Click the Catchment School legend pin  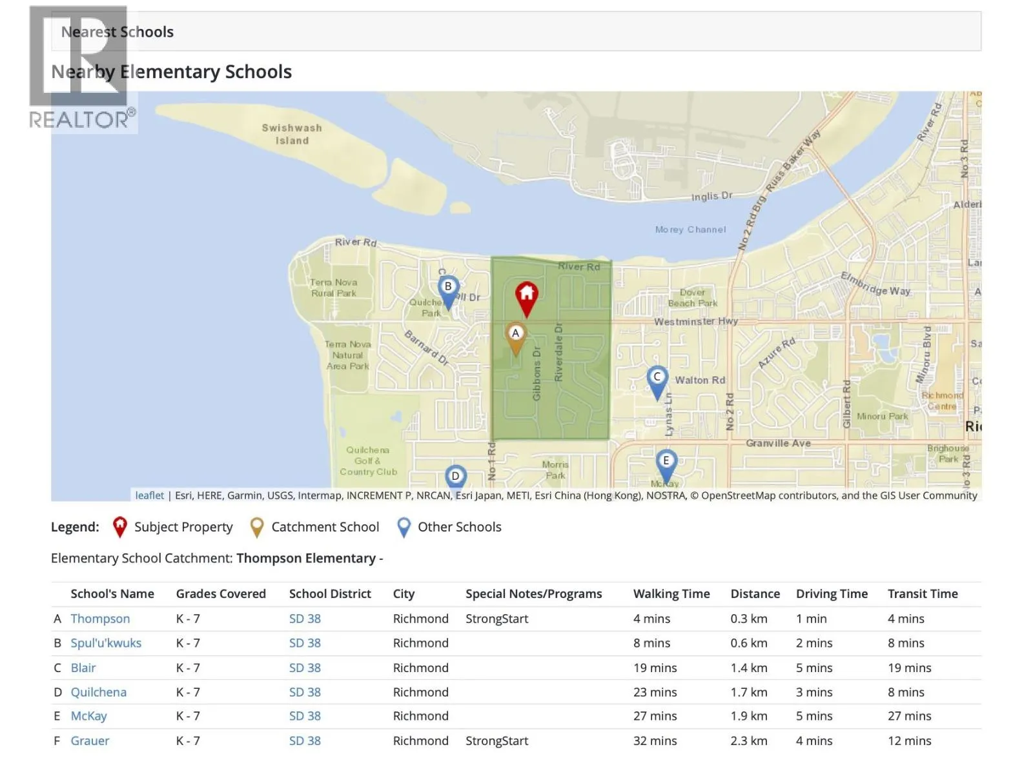[256, 527]
